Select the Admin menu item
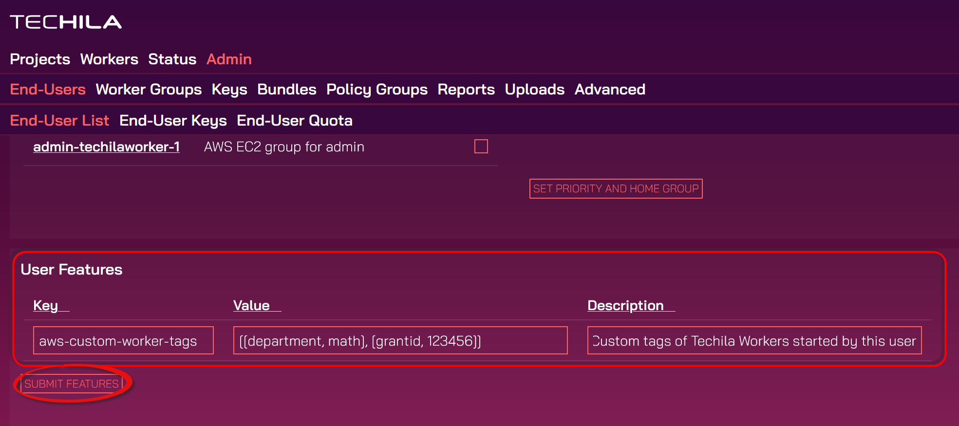 click(x=229, y=59)
